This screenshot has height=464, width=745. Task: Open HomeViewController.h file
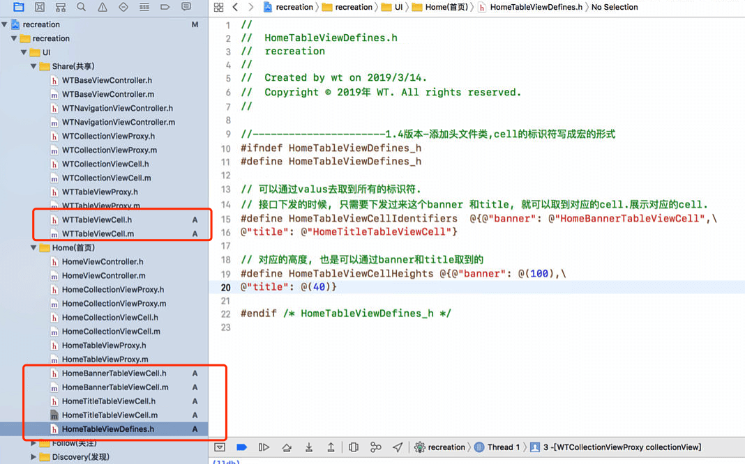coord(103,261)
